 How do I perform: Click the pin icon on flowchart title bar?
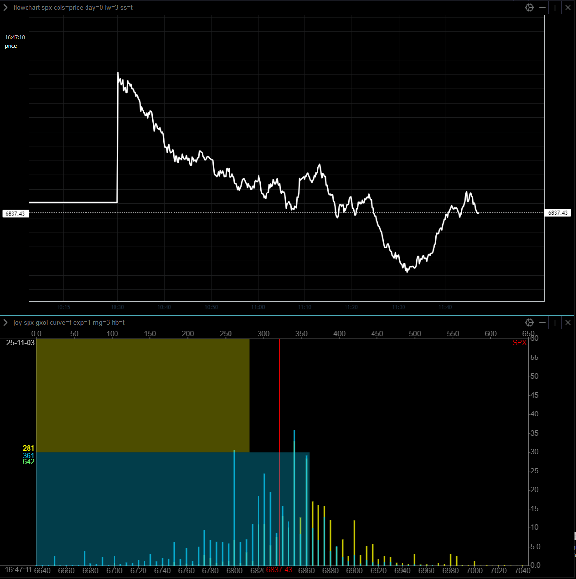[555, 7]
